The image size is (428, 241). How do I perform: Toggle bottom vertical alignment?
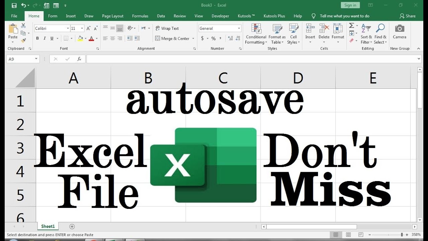[120, 28]
